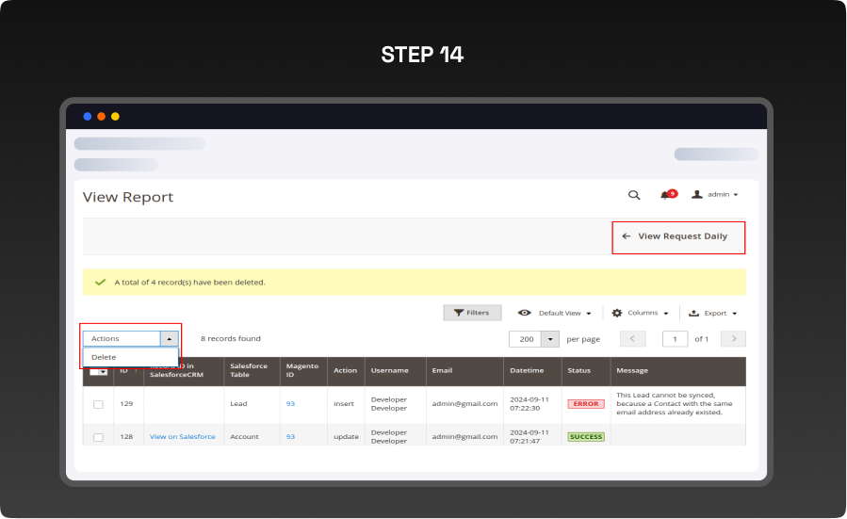Click the Export upload icon
847x519 pixels.
tap(693, 313)
